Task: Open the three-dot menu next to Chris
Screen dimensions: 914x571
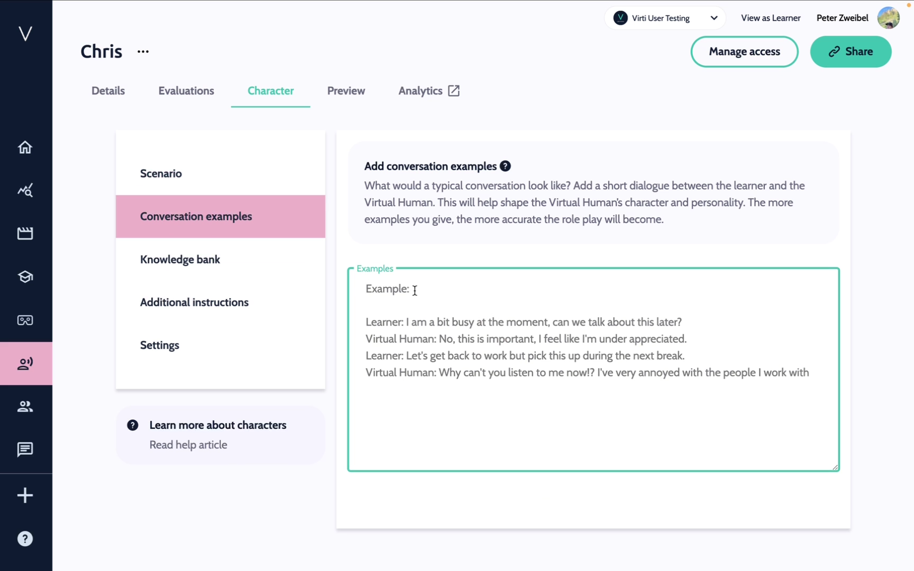Action: (143, 52)
